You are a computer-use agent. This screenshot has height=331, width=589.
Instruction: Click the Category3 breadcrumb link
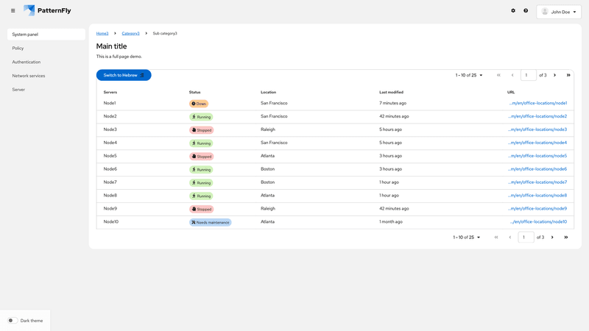(130, 33)
